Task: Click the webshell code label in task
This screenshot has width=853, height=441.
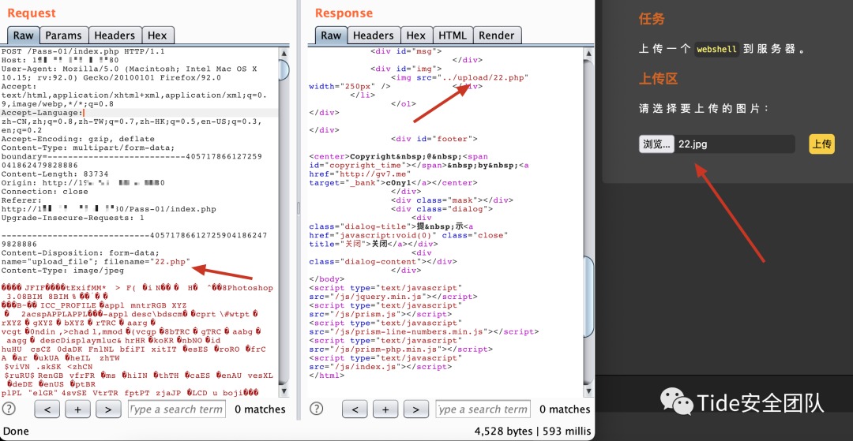Action: (717, 50)
